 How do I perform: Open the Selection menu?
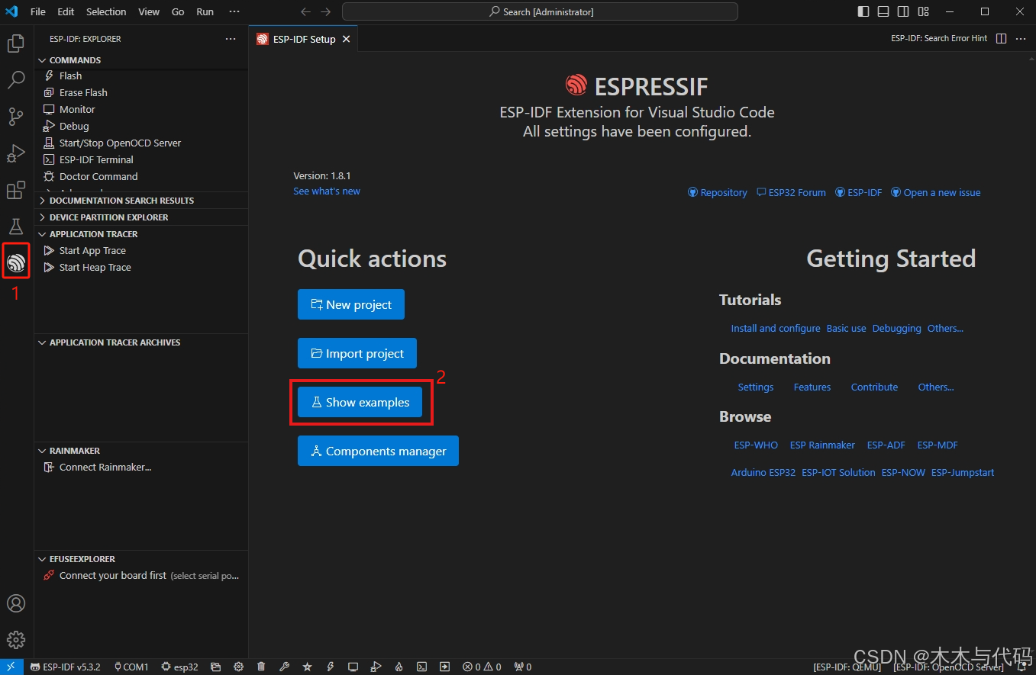pyautogui.click(x=106, y=11)
